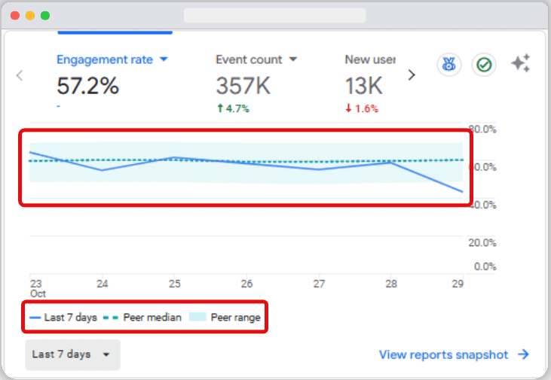Open the benchmarking medal icon
The image size is (551, 380).
[448, 65]
